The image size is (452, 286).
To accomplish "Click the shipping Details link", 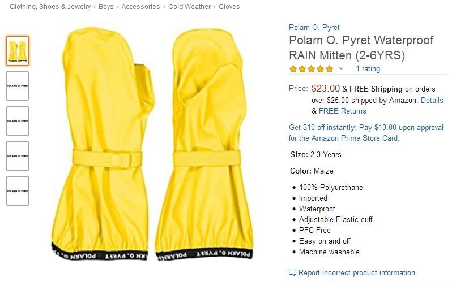I will coord(432,100).
